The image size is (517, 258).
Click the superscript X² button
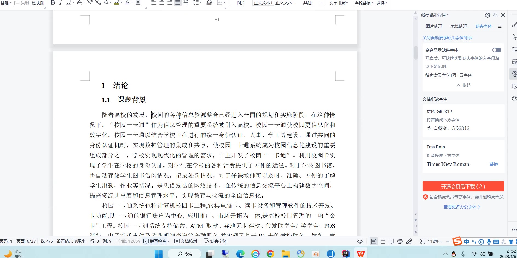tap(90, 3)
